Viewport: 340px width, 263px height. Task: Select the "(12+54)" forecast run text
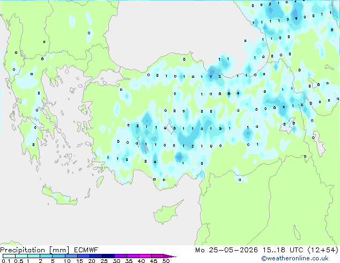point(323,250)
